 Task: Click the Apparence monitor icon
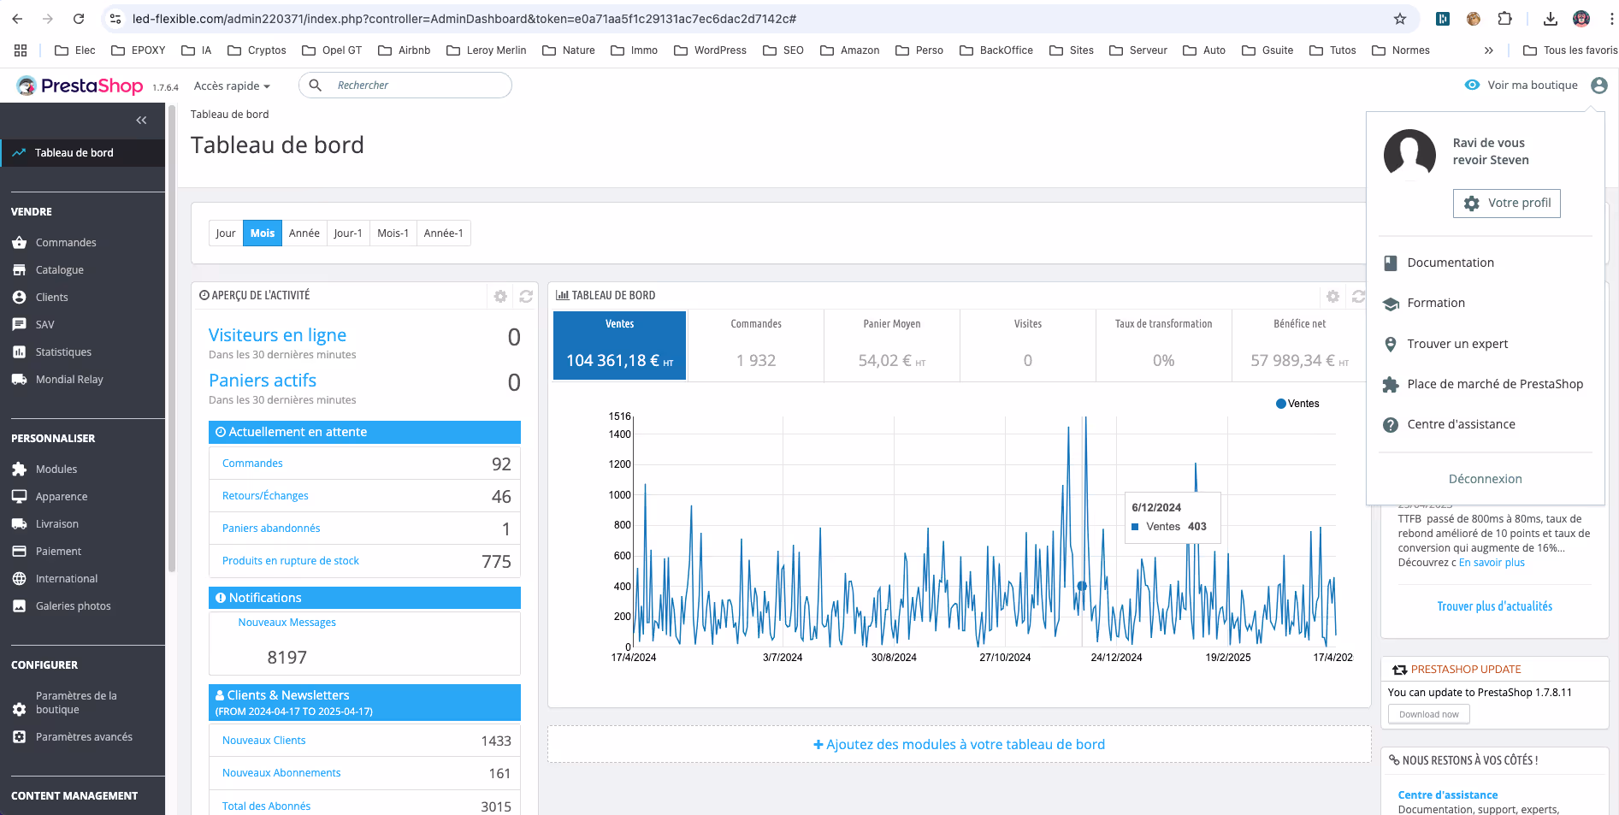click(x=20, y=497)
